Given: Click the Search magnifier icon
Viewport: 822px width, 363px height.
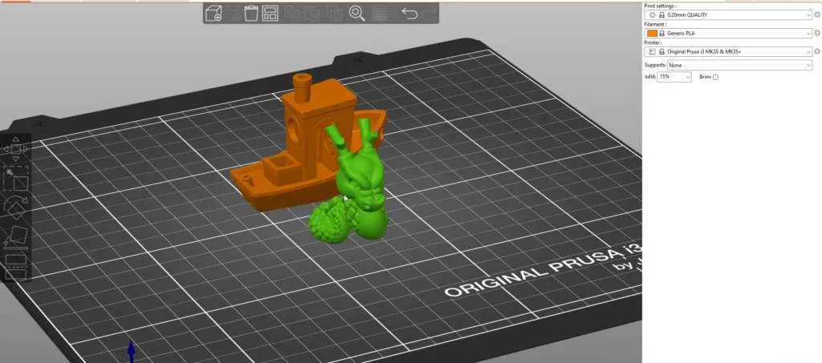Looking at the screenshot, I should 357,14.
